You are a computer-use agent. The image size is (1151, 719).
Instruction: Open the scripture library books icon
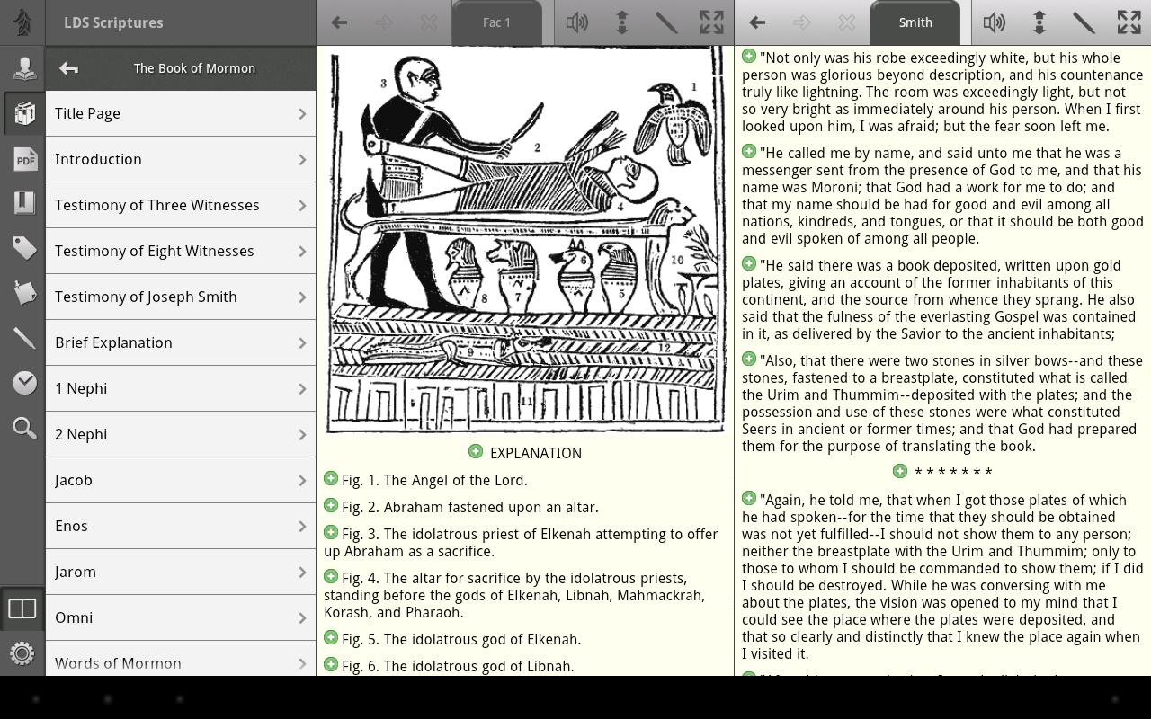point(24,113)
